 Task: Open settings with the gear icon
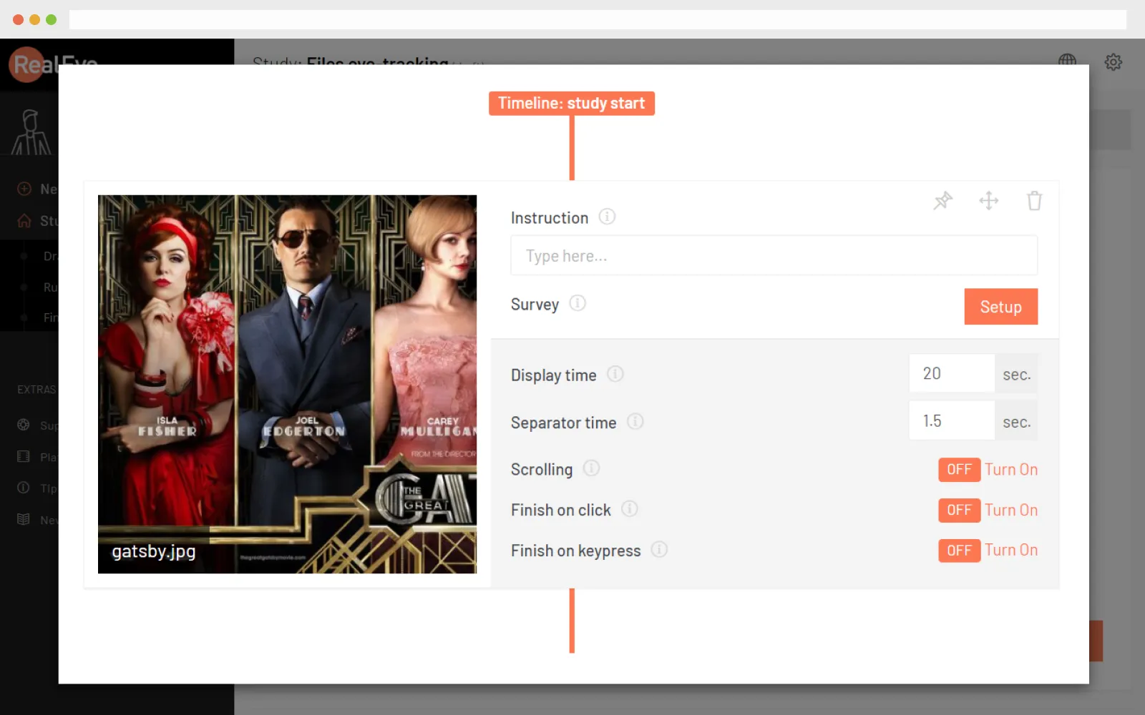(1113, 62)
